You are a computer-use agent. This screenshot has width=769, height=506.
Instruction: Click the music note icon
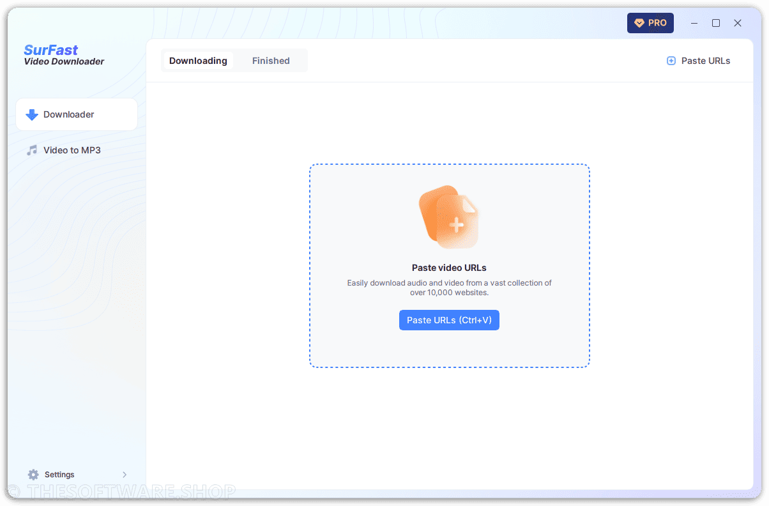(x=32, y=150)
